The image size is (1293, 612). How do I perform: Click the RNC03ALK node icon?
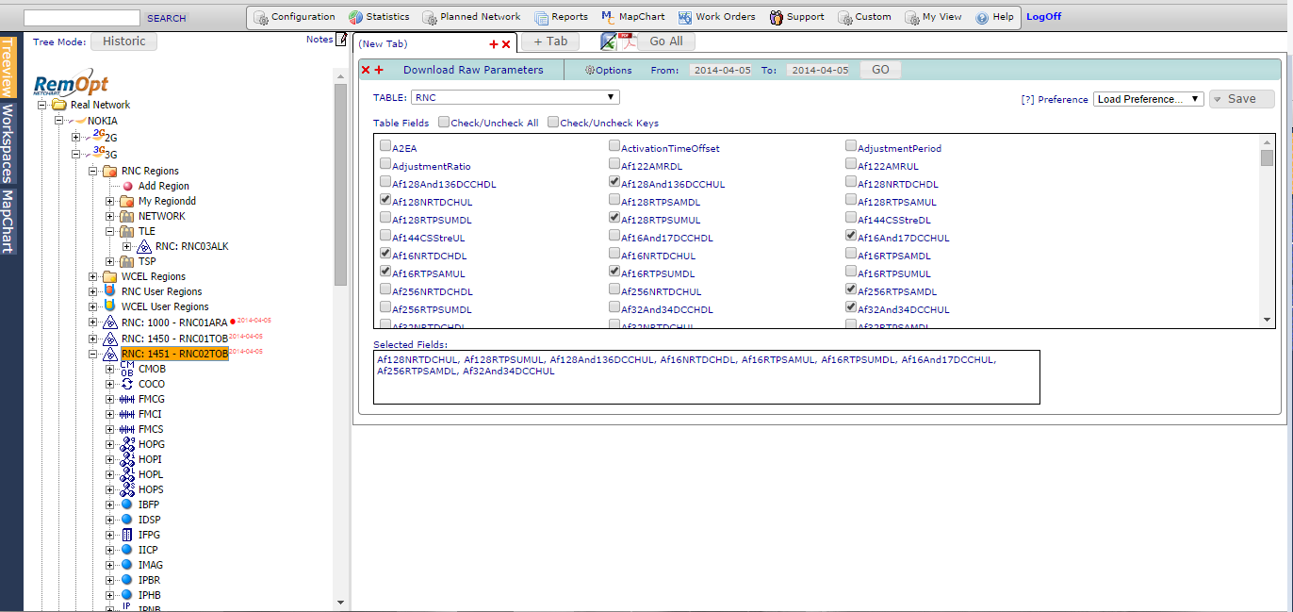[143, 246]
